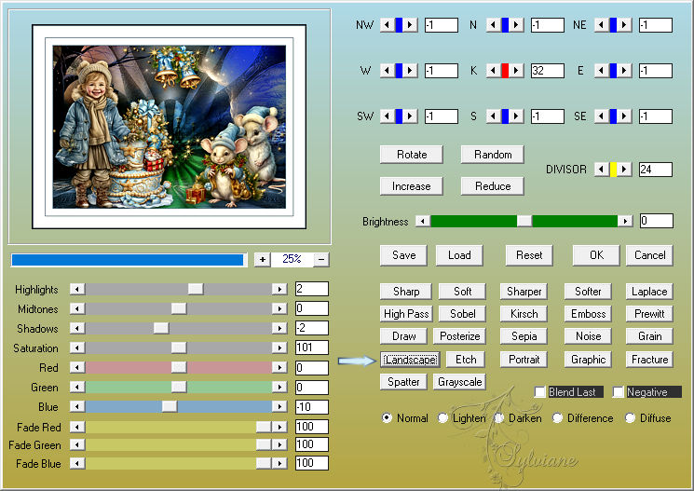Increase NW value with right arrow
Viewport: 694px width, 491px height.
tap(410, 25)
